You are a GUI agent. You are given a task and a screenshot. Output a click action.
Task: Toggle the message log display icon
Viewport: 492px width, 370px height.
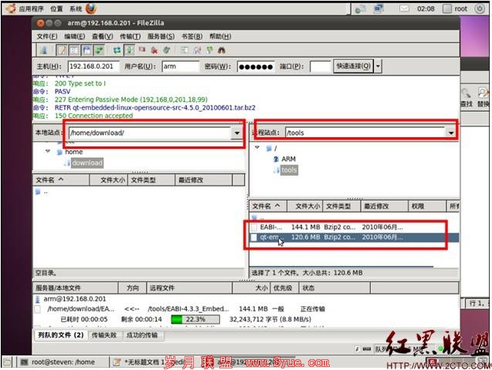click(x=62, y=50)
